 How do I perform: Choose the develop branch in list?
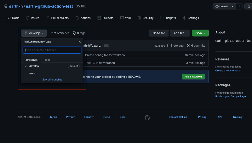click(52, 66)
